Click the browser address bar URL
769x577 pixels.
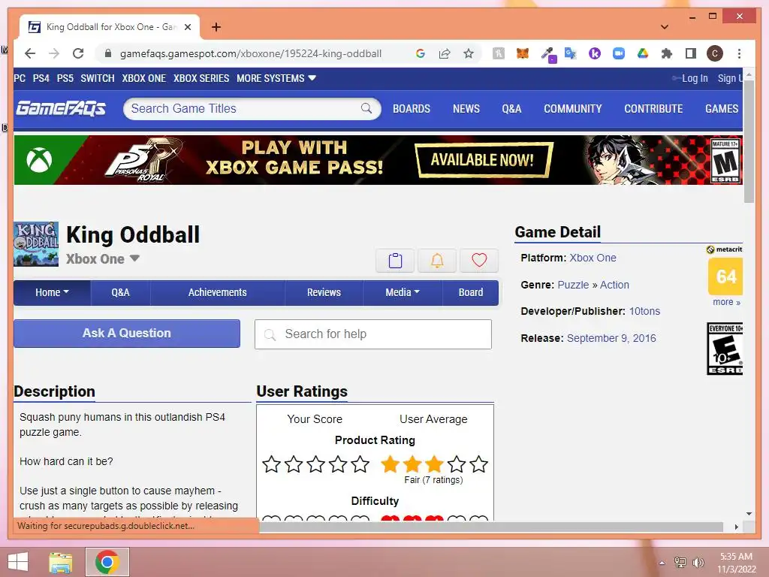click(251, 53)
